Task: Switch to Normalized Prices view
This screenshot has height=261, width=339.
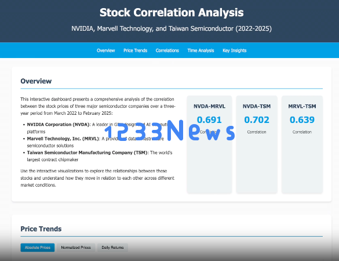Action: pyautogui.click(x=76, y=247)
